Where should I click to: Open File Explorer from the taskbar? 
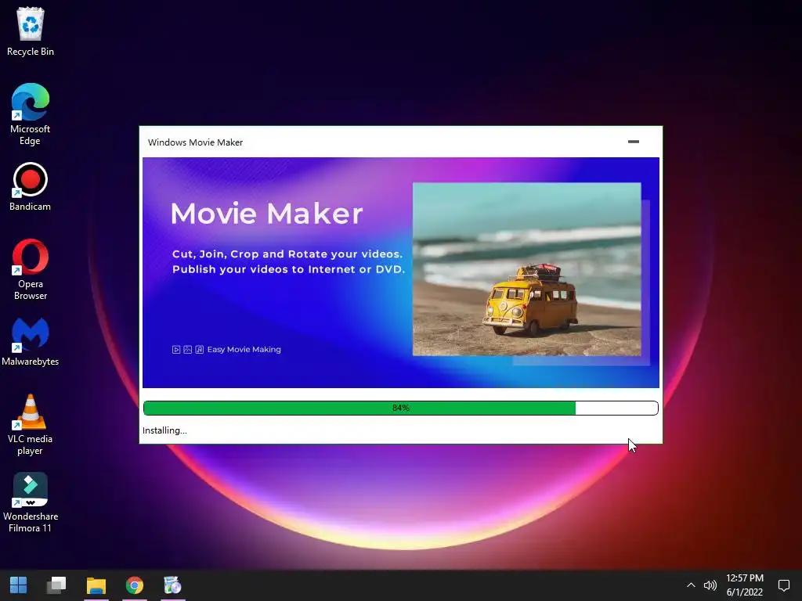(96, 585)
